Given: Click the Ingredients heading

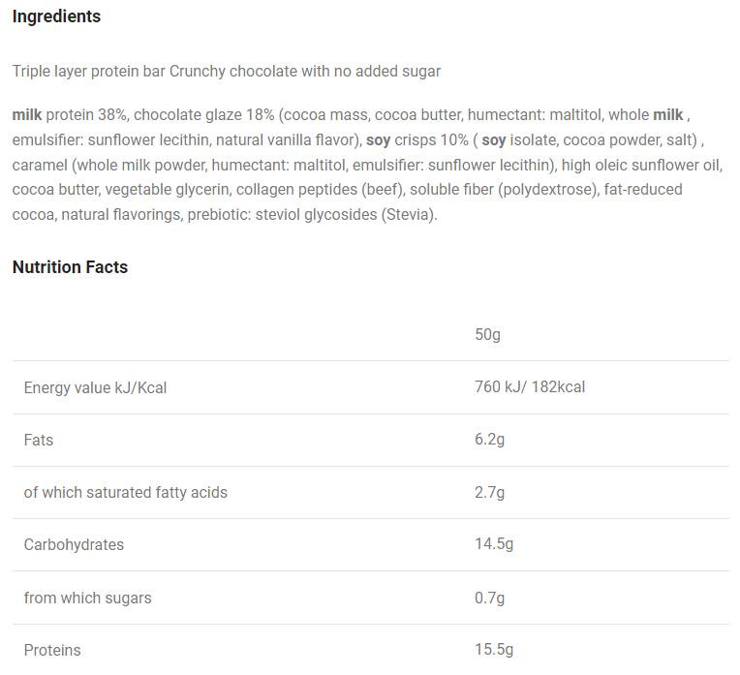Looking at the screenshot, I should (56, 16).
